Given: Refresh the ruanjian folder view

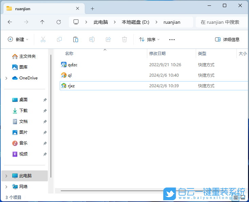Looking at the screenshot, I should coord(59,22).
